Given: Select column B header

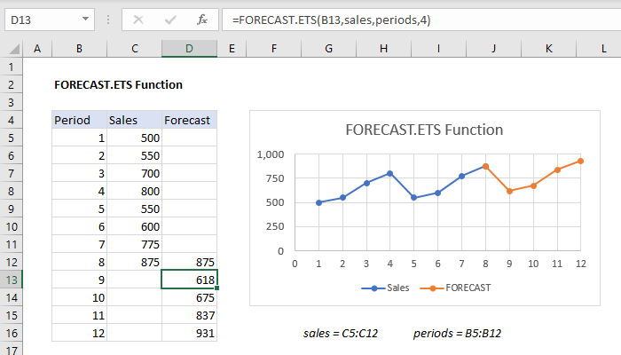Looking at the screenshot, I should (x=79, y=49).
